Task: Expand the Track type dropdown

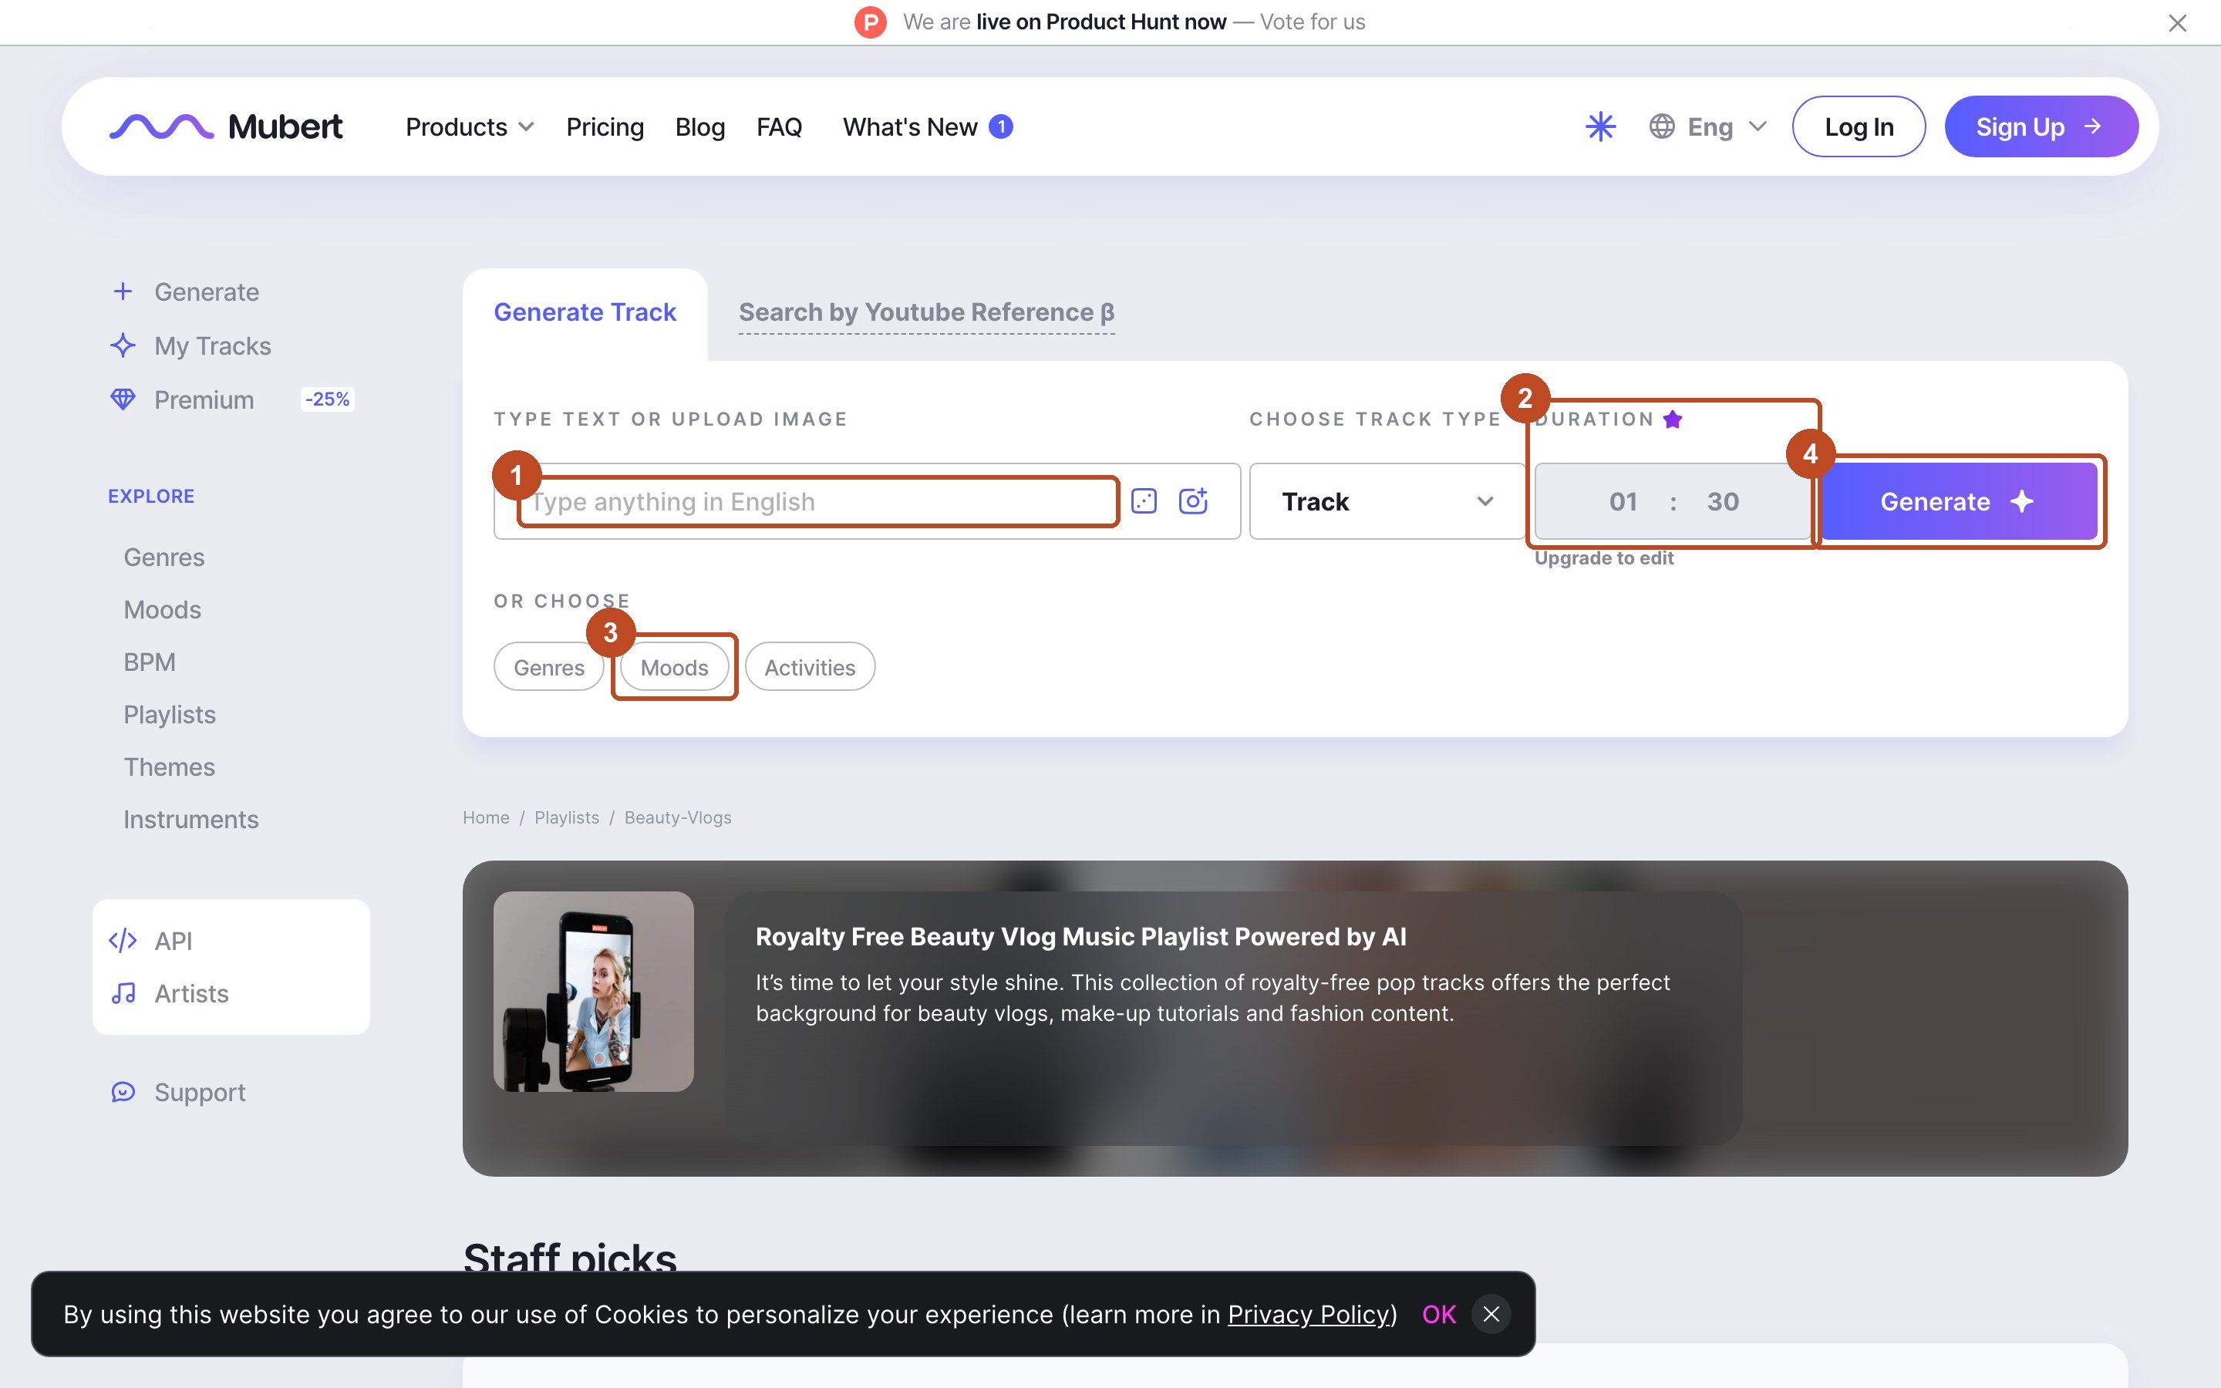Action: [1387, 501]
